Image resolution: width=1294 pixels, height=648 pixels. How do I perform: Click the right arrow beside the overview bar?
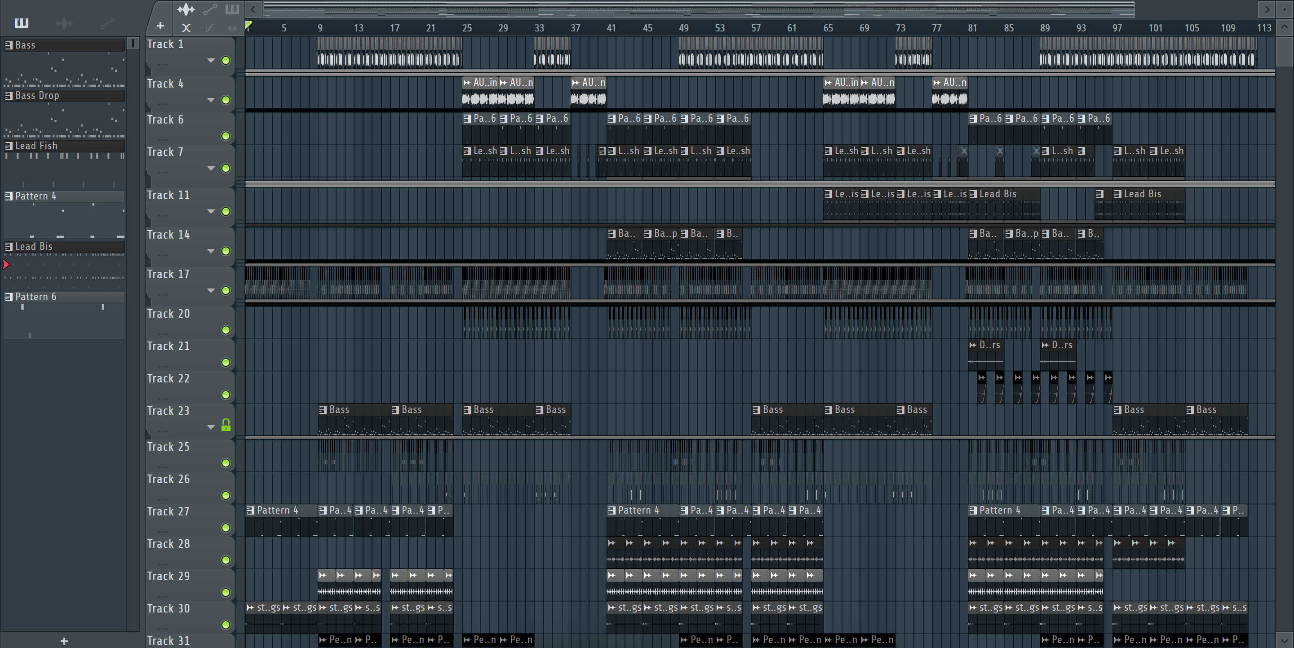(x=1267, y=9)
